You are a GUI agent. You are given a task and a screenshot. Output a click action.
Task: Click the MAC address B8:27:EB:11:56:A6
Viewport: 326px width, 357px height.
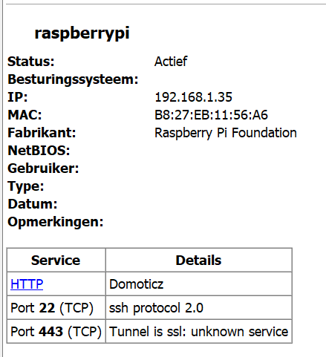coord(211,115)
